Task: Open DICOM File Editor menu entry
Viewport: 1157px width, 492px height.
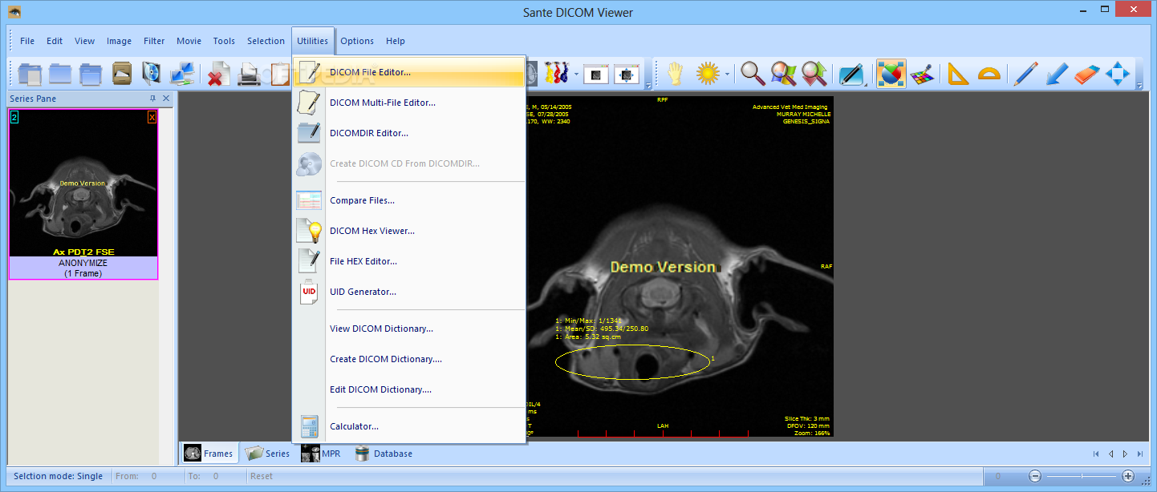Action: 409,72
